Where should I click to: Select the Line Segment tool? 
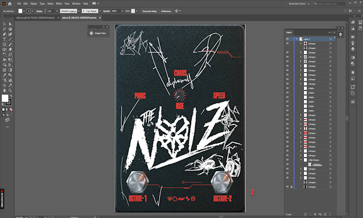[x=10, y=39]
